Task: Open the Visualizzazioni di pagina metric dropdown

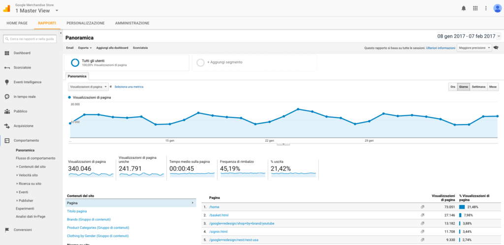Action: 88,87
